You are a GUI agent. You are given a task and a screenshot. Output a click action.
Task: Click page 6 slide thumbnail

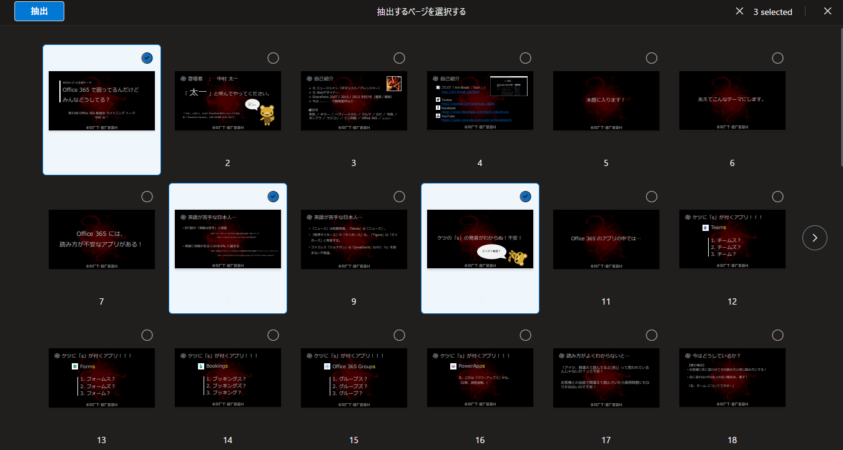tap(732, 100)
